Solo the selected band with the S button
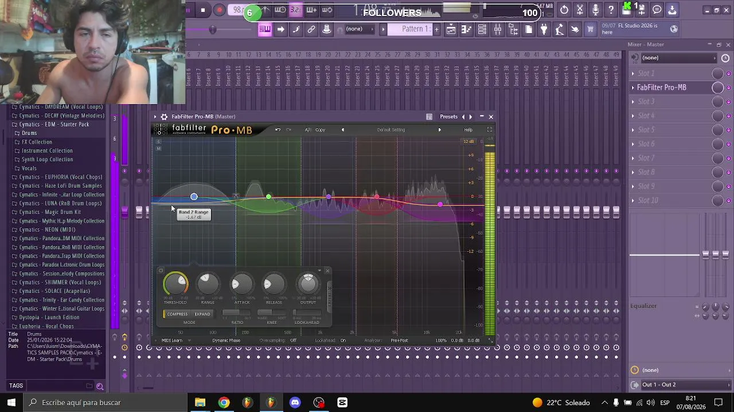Viewport: 734px width, 412px height. pos(158,141)
